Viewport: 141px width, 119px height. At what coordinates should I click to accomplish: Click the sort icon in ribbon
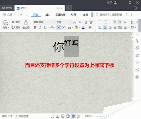pos(132,22)
